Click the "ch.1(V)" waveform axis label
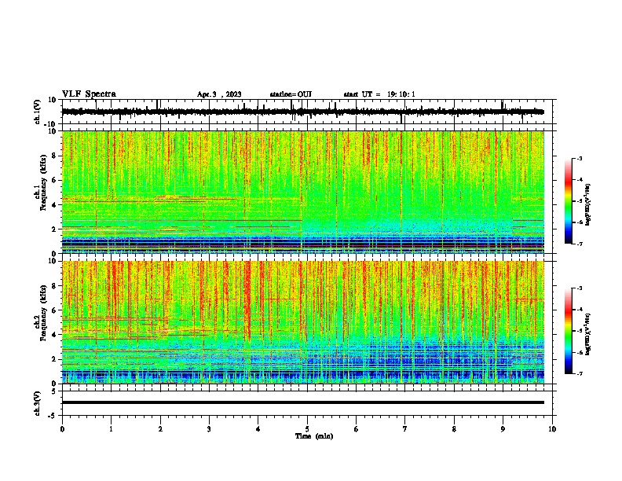The height and width of the screenshot is (481, 622). (38, 112)
